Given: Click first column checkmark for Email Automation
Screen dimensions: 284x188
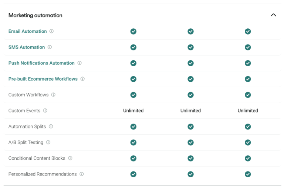Looking at the screenshot, I should tap(133, 31).
